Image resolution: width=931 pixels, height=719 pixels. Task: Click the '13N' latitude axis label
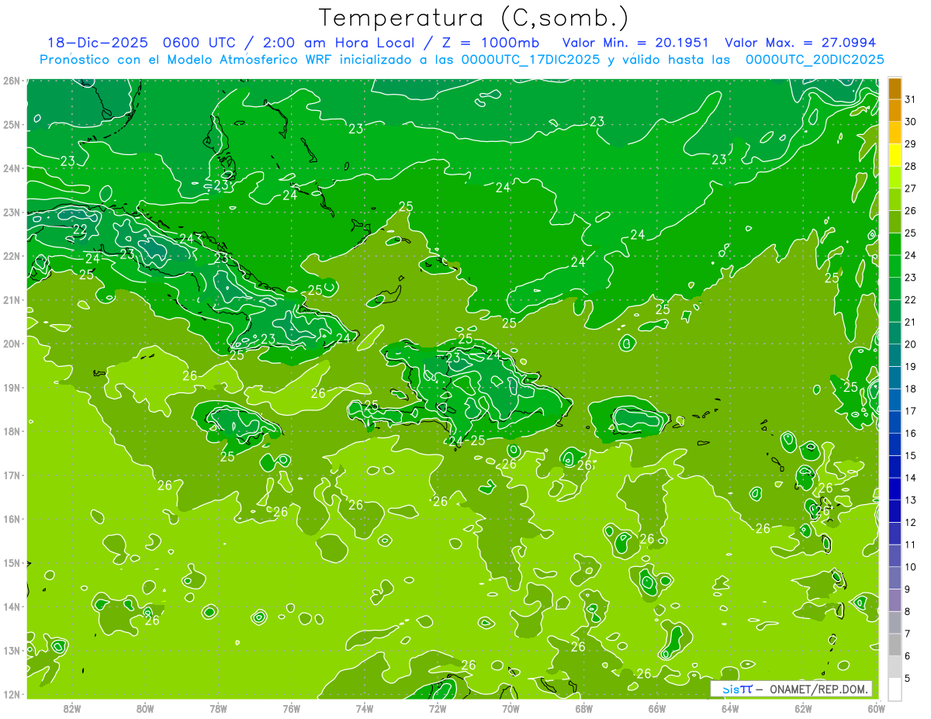pos(11,651)
